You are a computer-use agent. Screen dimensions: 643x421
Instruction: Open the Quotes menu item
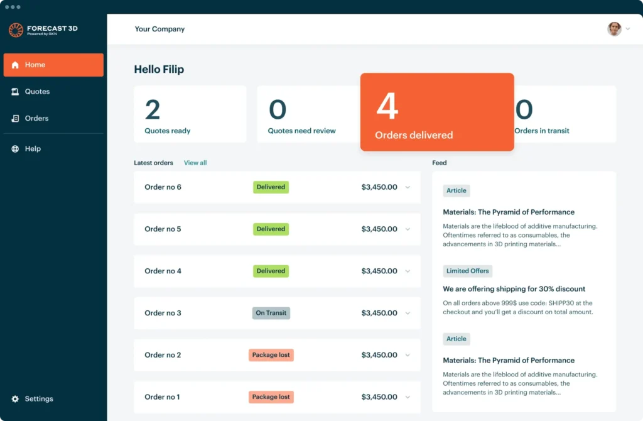(37, 92)
